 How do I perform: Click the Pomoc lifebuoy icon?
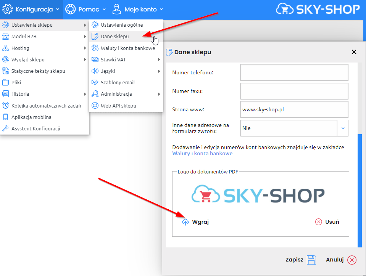(x=70, y=9)
